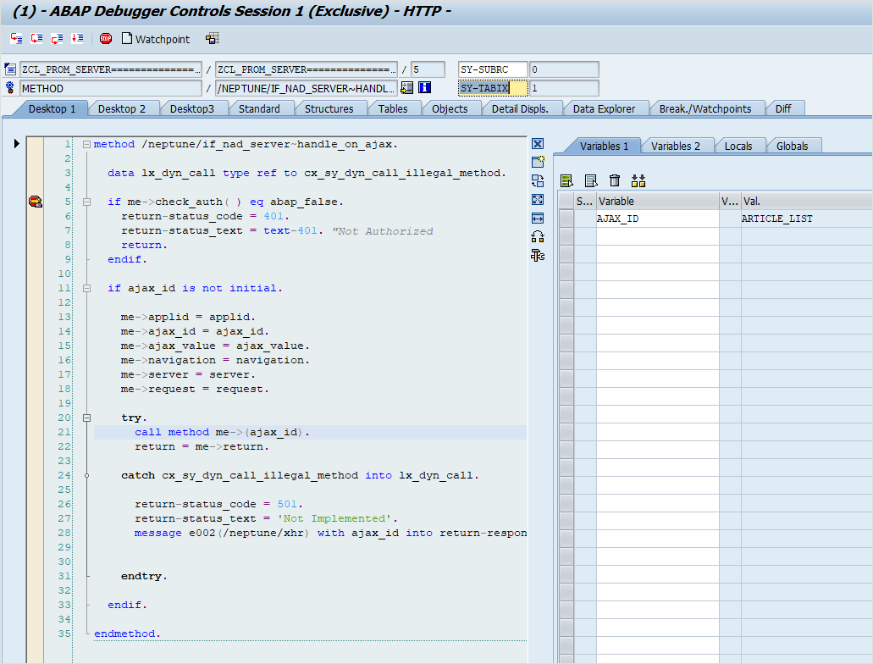
Task: Click the Watchpoint button
Action: click(156, 39)
